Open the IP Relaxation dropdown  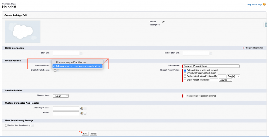tap(211, 66)
